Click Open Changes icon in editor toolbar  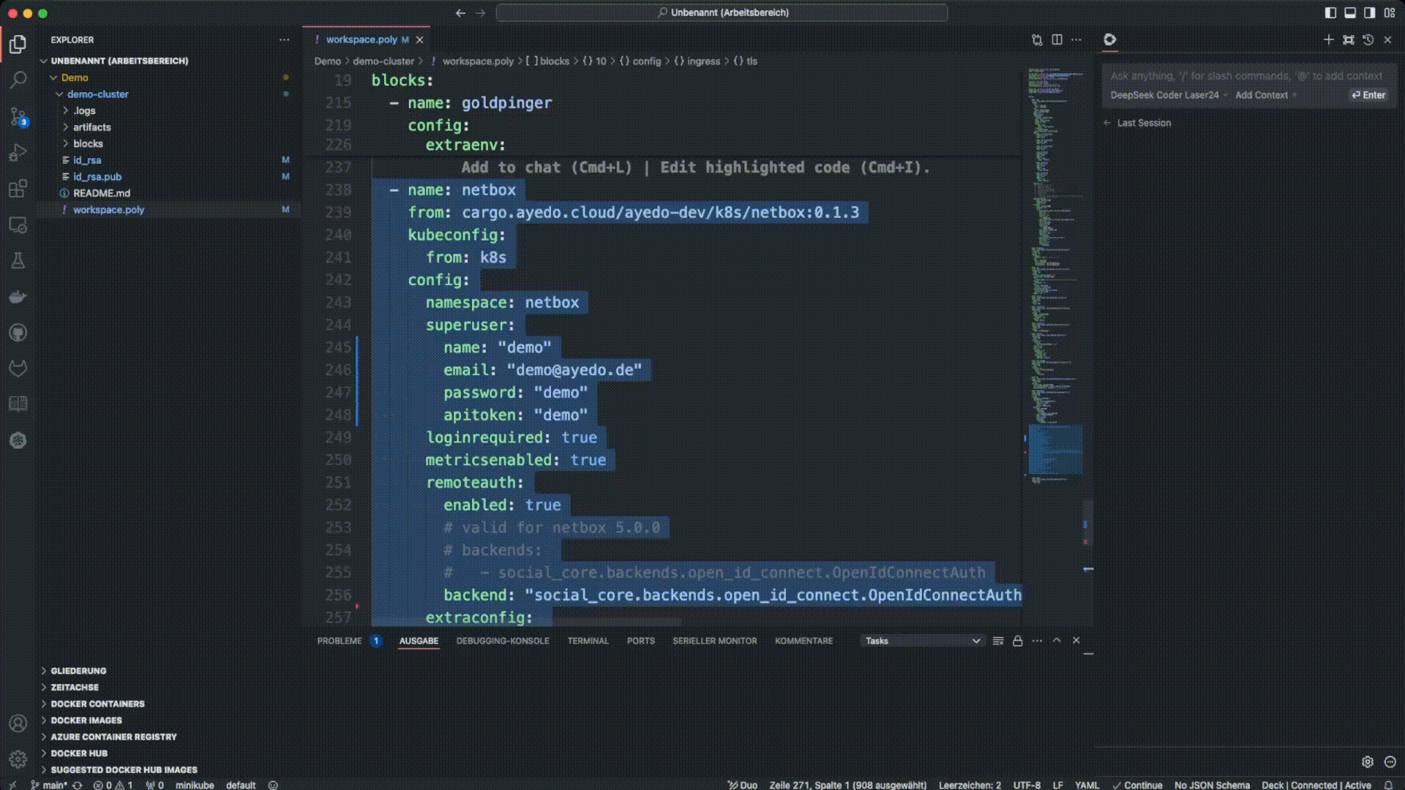(x=1037, y=39)
